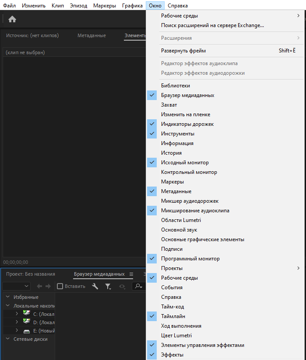Open the Изменить menu
Screen dimensions: 306x360
[x=34, y=6]
